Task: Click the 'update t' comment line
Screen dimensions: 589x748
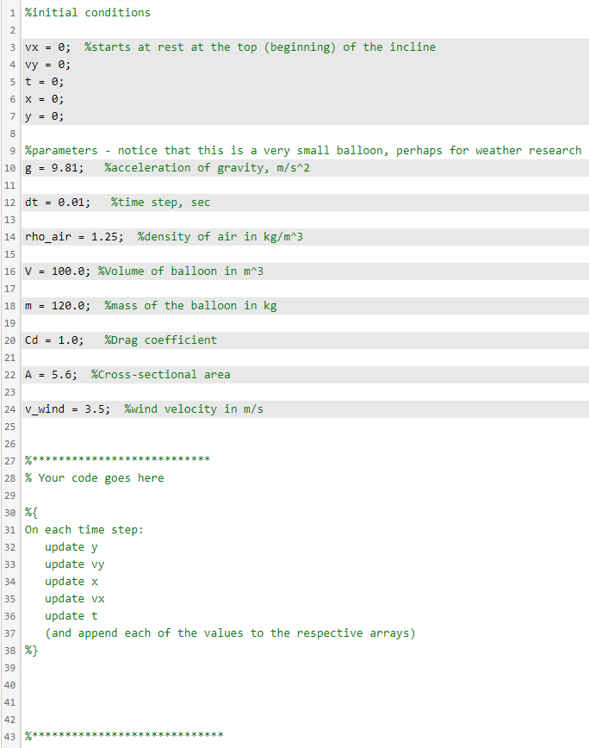Action: [71, 616]
